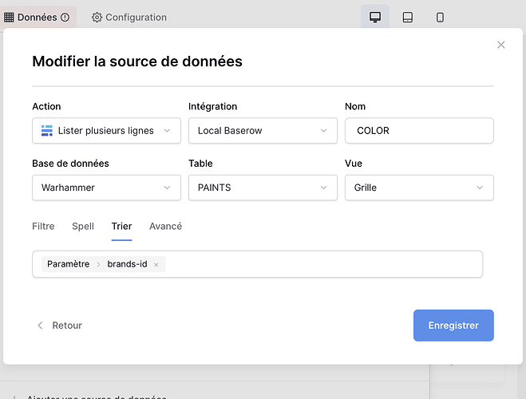Image resolution: width=526 pixels, height=399 pixels.
Task: Select tablet preview device icon
Action: coord(407,18)
